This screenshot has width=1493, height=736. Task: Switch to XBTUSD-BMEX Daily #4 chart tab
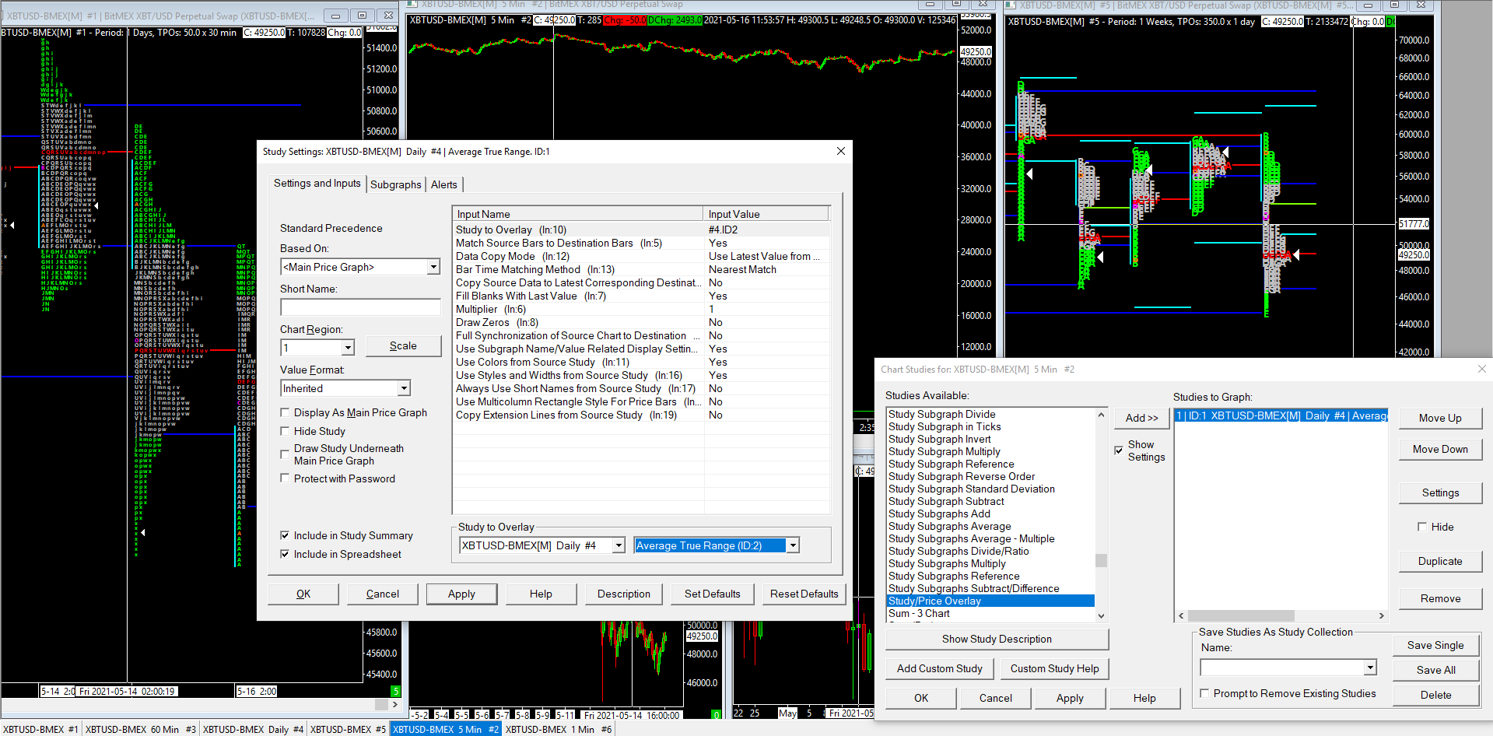[253, 729]
